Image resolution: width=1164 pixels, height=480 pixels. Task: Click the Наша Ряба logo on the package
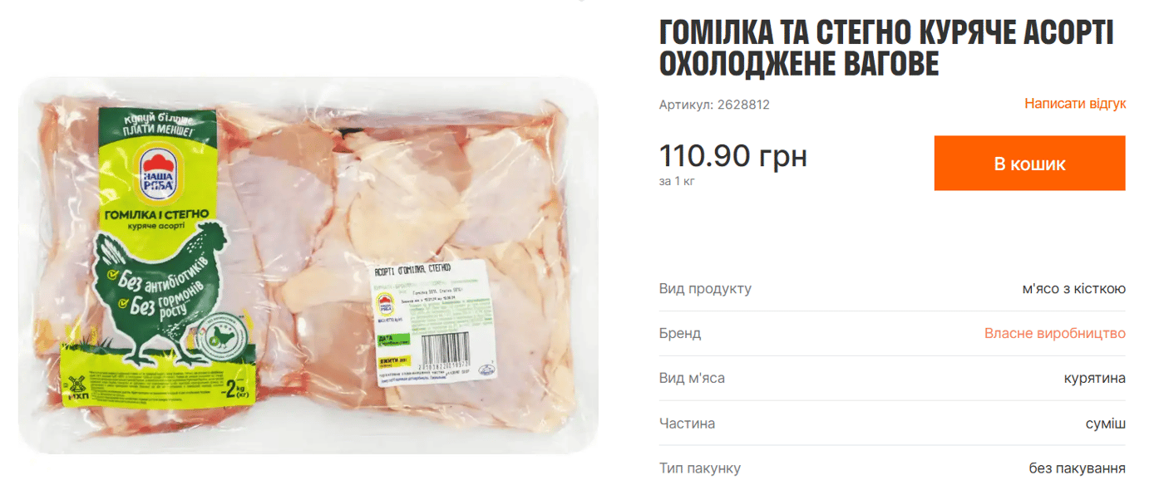(x=157, y=173)
